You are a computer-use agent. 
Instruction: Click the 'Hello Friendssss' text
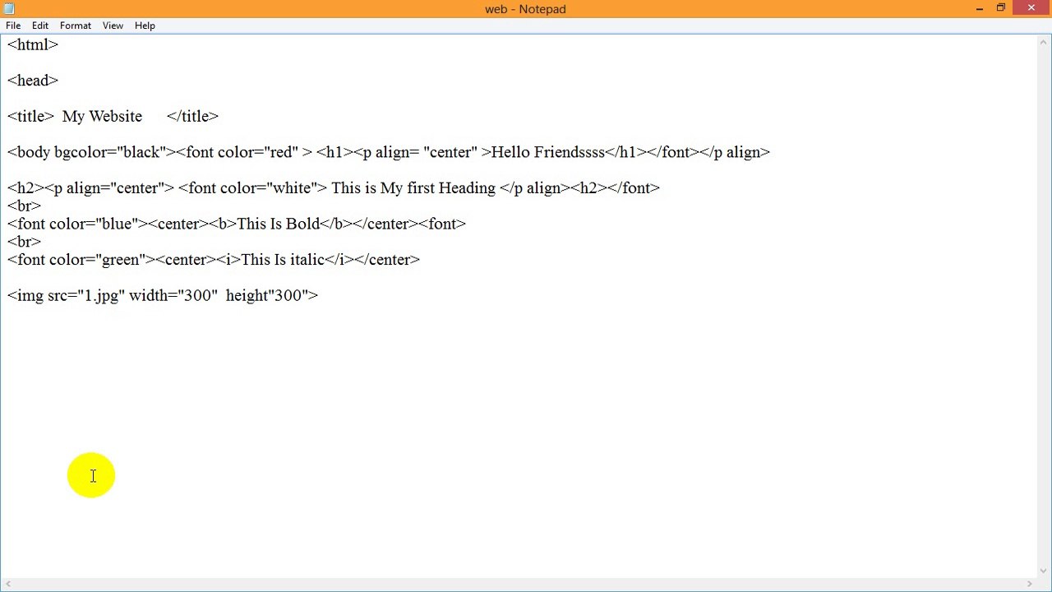tap(547, 152)
